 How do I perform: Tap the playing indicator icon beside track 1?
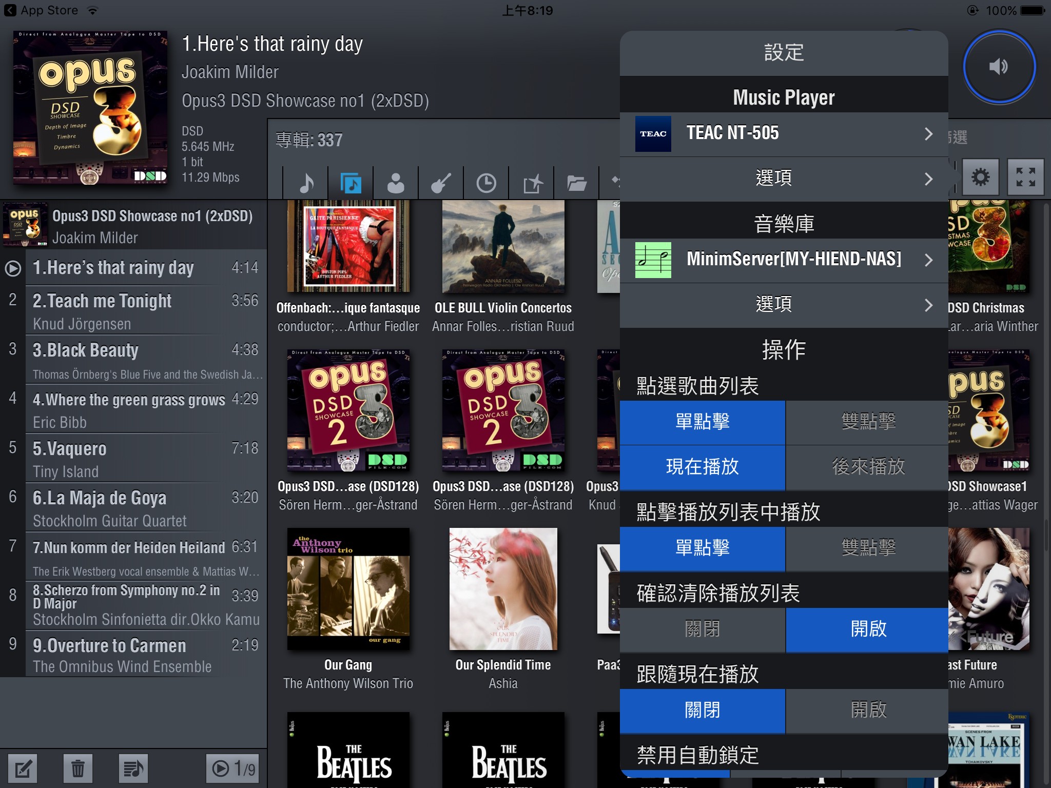click(13, 268)
